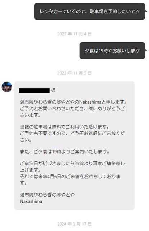Click the 来年4月6日のご来館 line
149x231 pixels.
70,176
